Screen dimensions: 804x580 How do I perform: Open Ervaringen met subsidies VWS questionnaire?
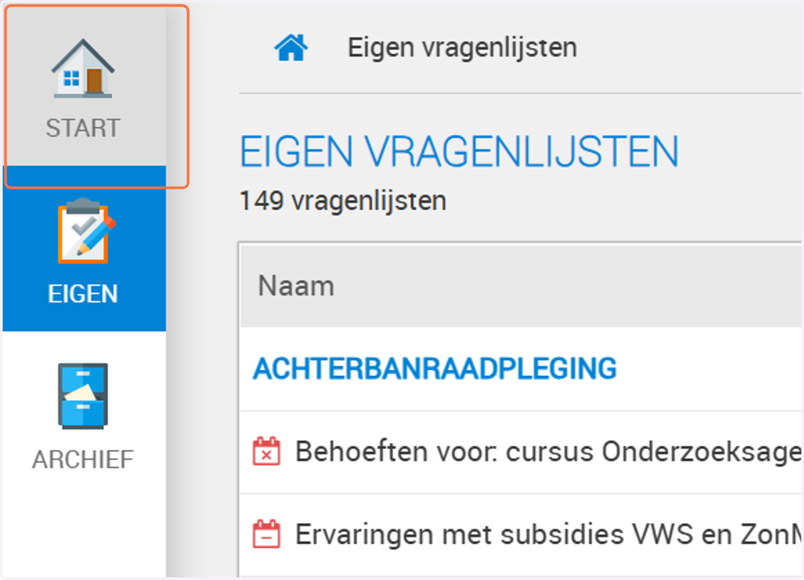pos(548,535)
